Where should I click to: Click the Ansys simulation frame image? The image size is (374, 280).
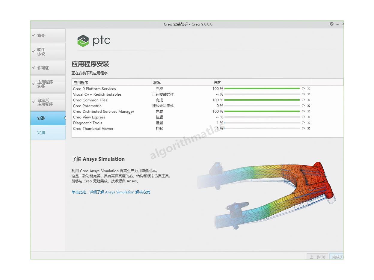pyautogui.click(x=267, y=195)
